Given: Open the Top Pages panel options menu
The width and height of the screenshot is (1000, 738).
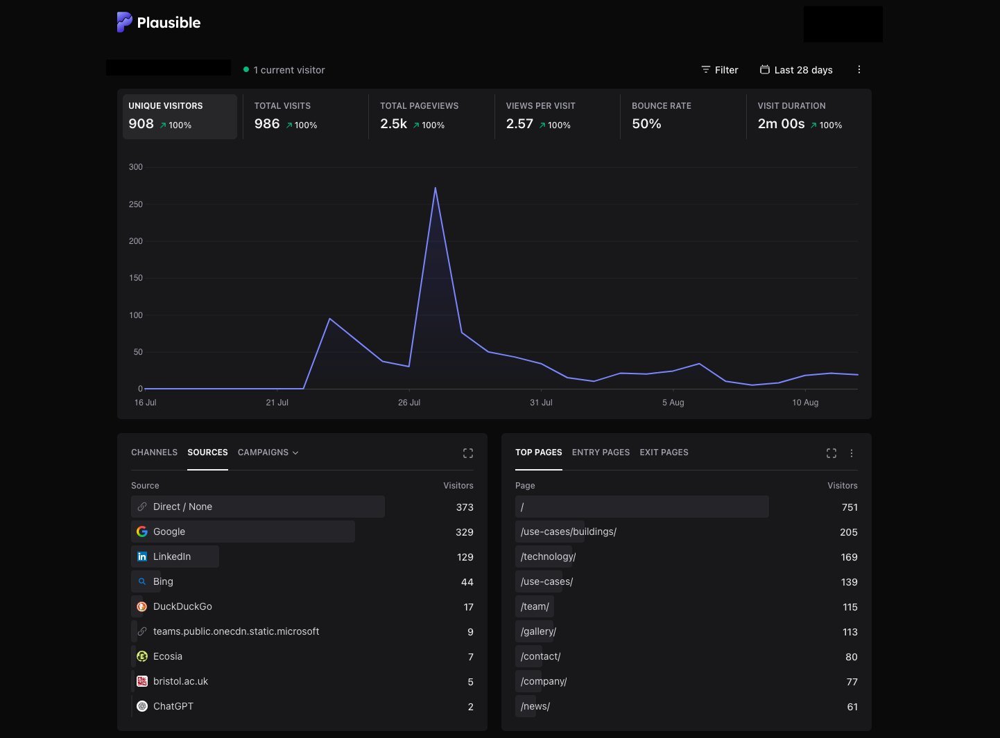Looking at the screenshot, I should [852, 453].
